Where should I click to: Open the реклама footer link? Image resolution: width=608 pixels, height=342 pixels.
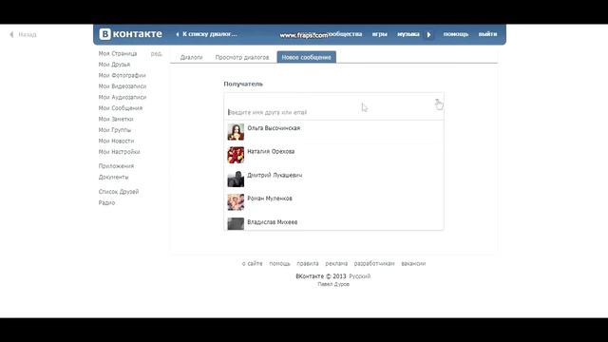coord(336,263)
